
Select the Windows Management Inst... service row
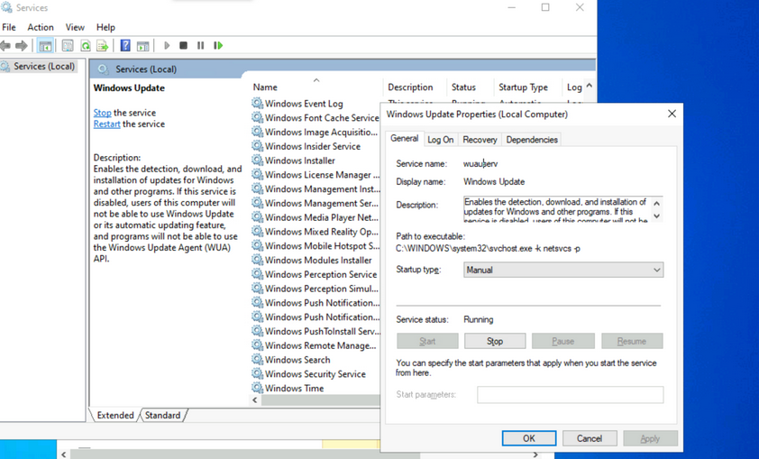click(x=315, y=188)
